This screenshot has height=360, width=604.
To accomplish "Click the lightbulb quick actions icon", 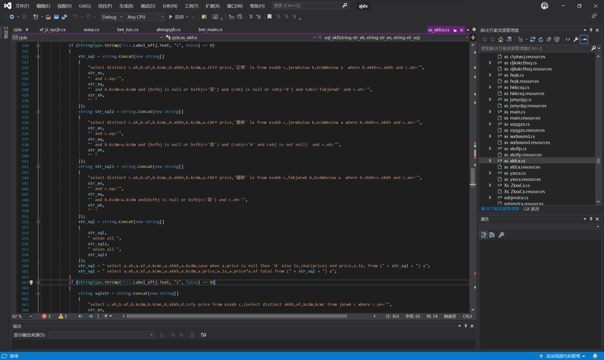I will coord(31,283).
